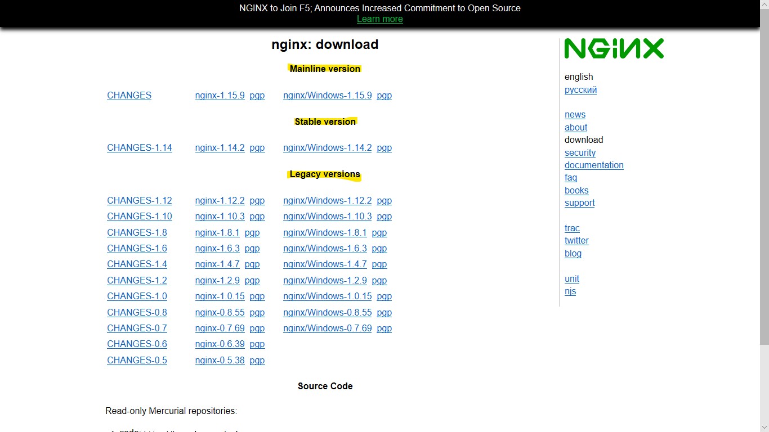
Task: Download nginx/Windows-1.14.2
Action: click(x=328, y=148)
